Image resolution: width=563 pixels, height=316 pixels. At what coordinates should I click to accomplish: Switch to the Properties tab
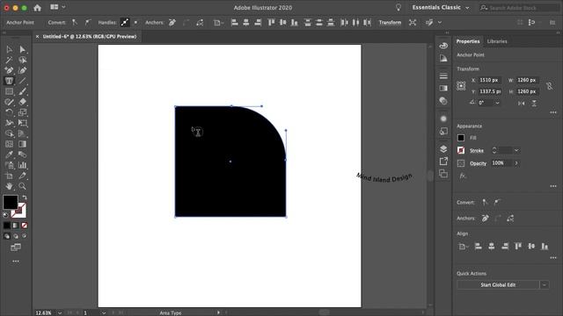(468, 41)
